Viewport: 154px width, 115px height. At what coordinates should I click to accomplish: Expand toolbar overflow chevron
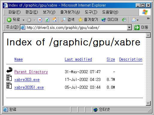pyautogui.click(x=148, y=18)
